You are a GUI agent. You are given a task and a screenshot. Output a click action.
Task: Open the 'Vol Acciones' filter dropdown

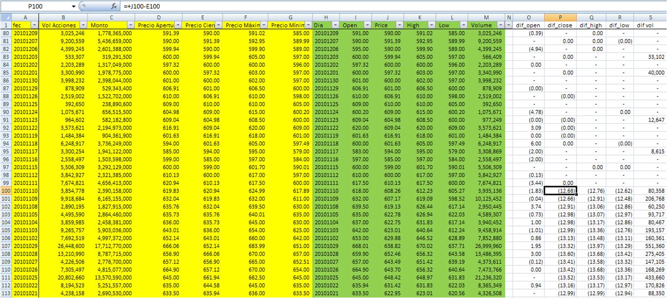(x=83, y=25)
